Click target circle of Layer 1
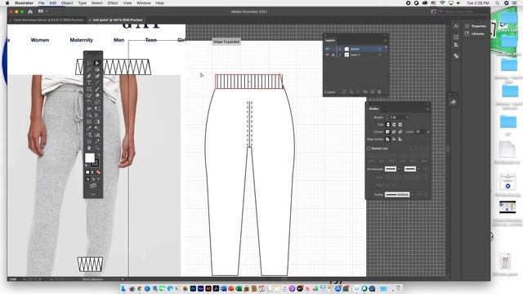Image resolution: width=523 pixels, height=294 pixels. (379, 55)
